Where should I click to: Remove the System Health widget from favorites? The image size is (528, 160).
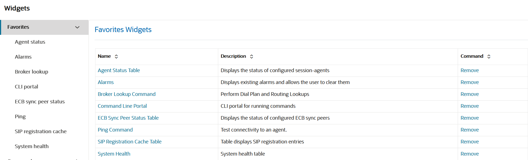pyautogui.click(x=469, y=154)
